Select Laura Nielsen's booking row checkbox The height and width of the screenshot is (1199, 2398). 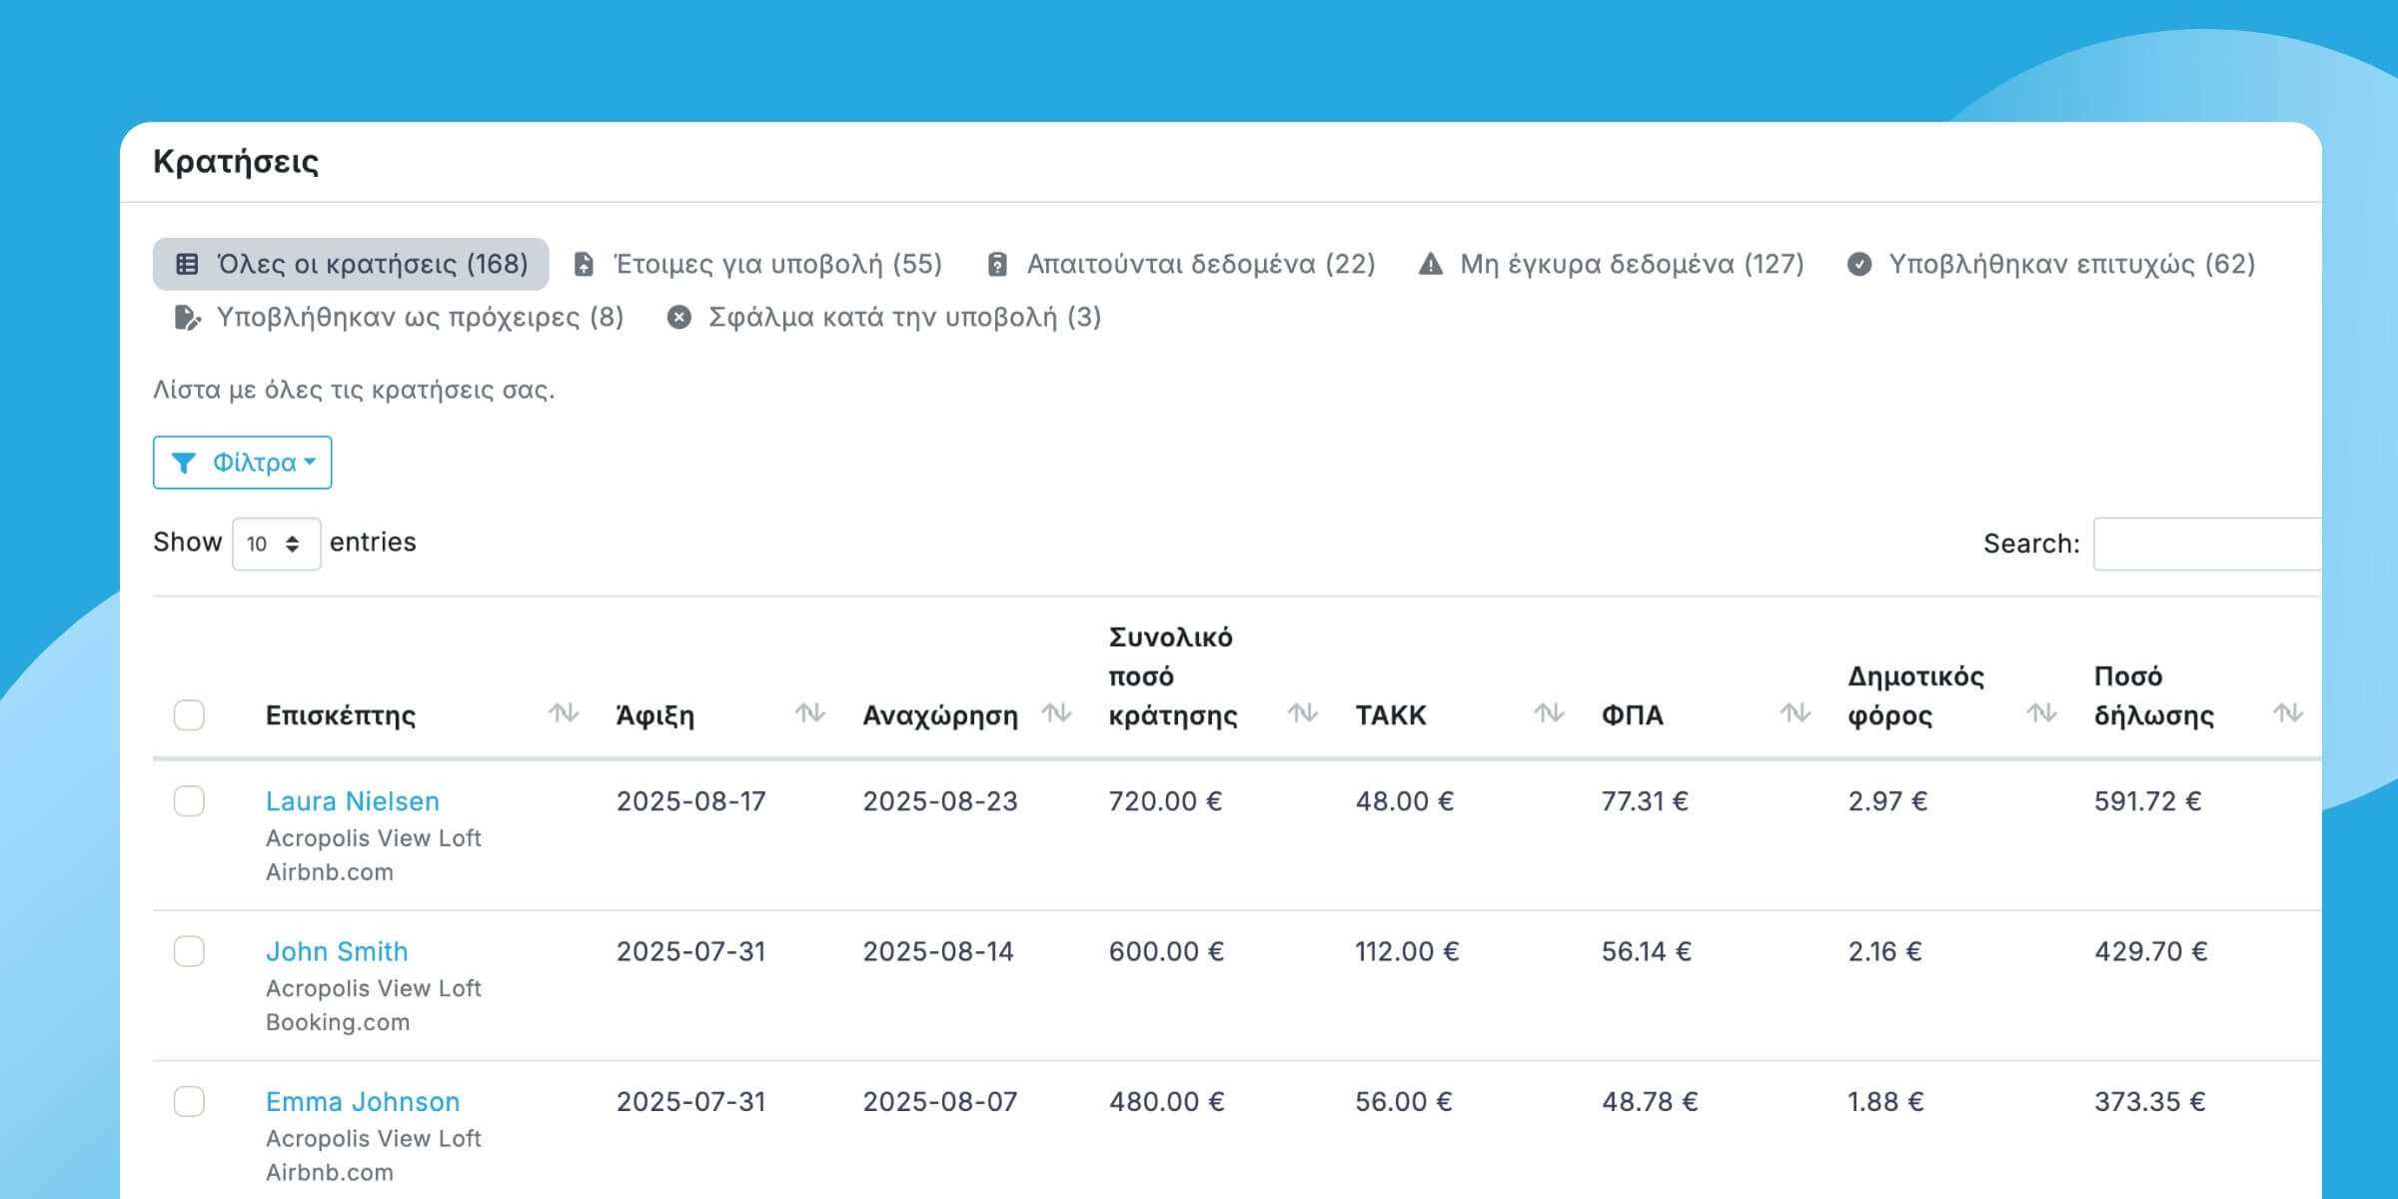tap(189, 801)
